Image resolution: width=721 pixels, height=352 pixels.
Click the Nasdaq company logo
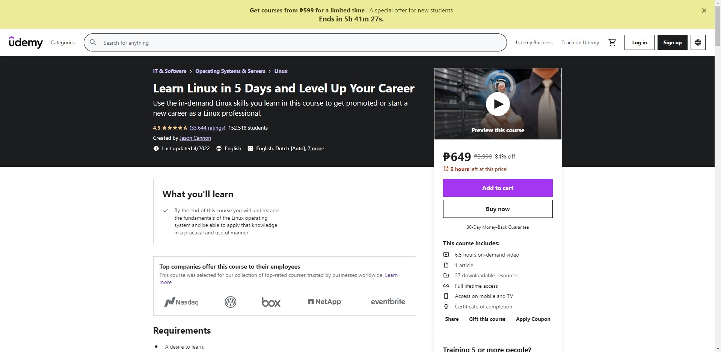click(181, 302)
